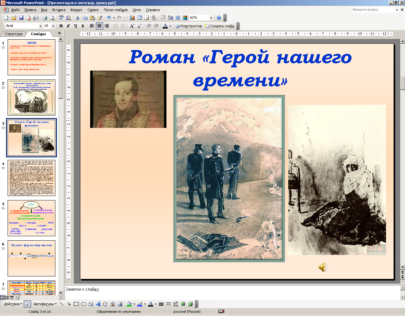Activate the format painter brush
Screen dimensions: 405x316
pyautogui.click(x=100, y=18)
